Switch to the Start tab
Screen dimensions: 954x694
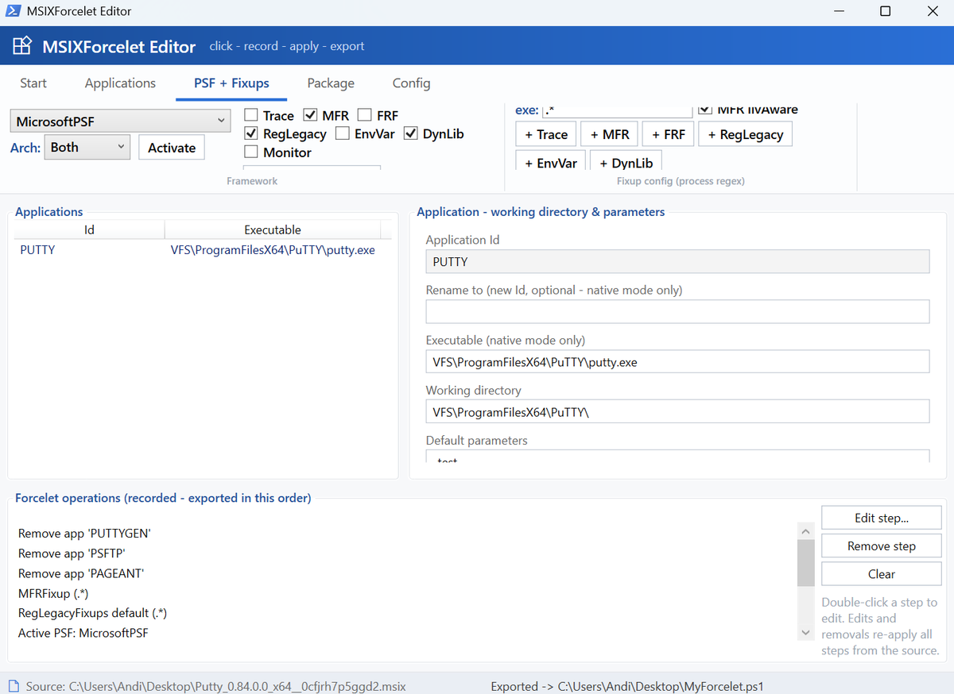(33, 83)
